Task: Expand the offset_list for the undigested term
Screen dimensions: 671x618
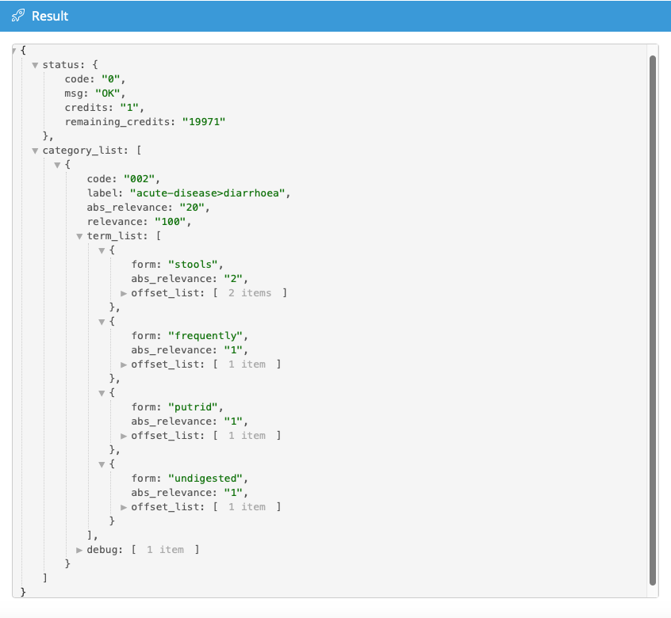Action: pos(124,506)
